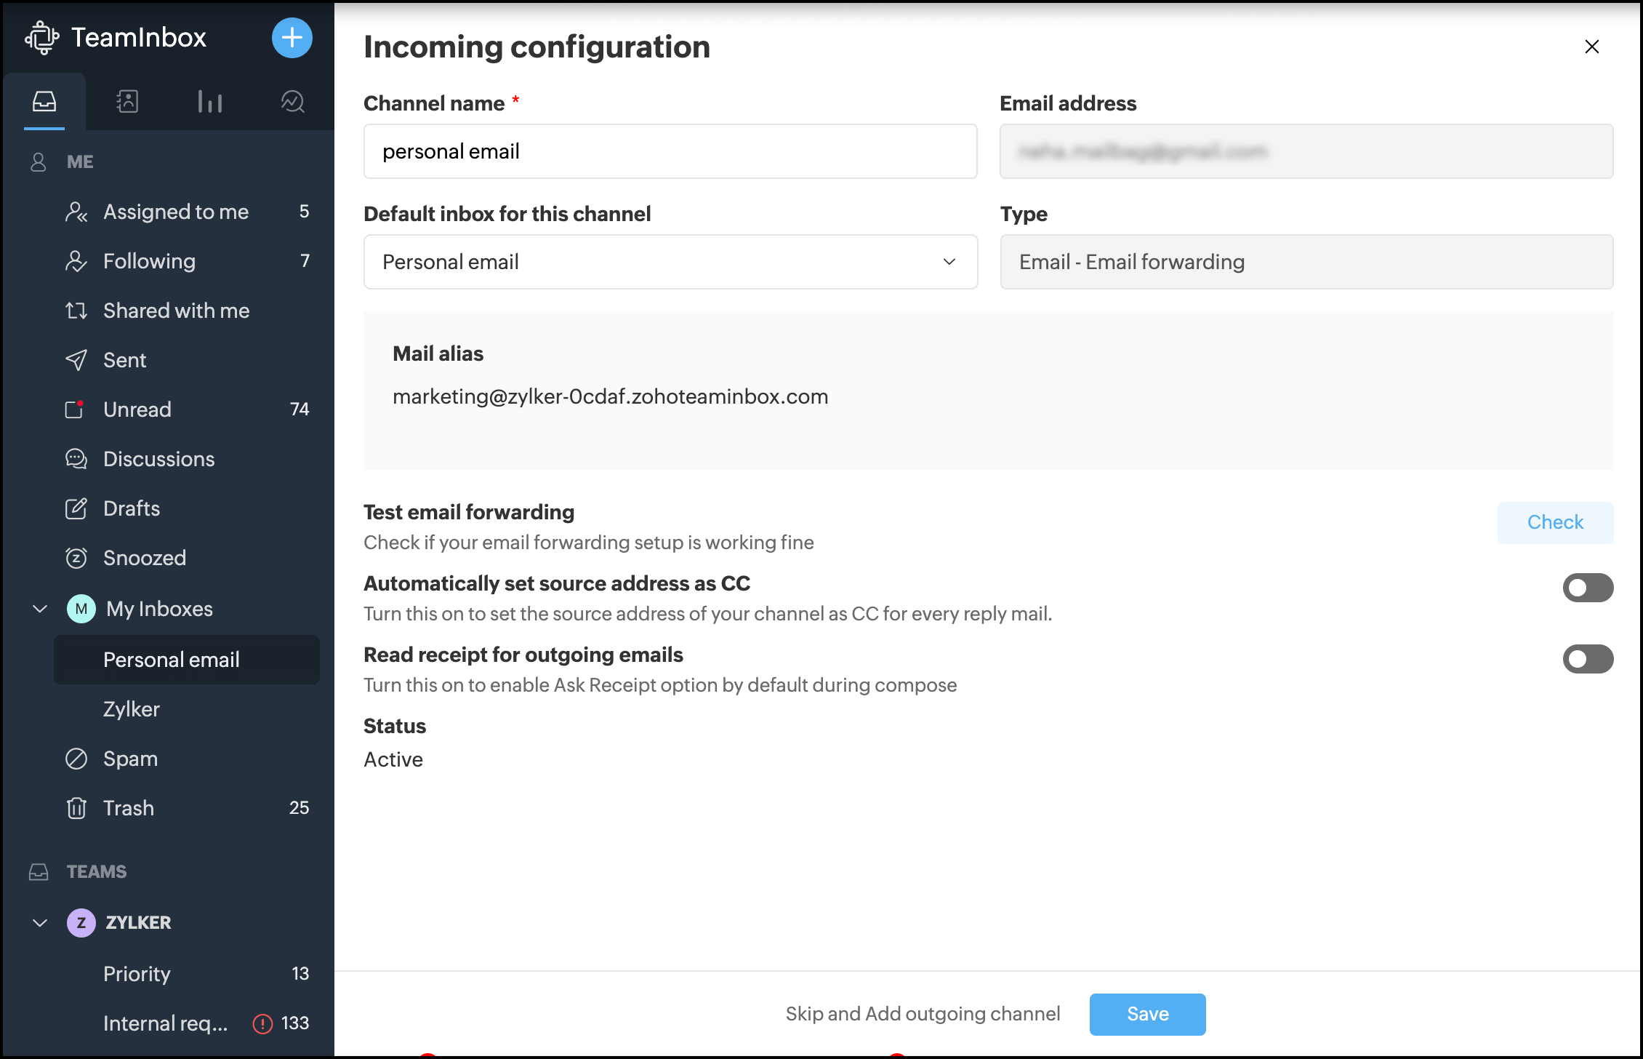
Task: Open the Priority team inbox
Action: [187, 974]
